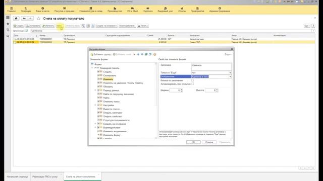This screenshot has height=181, width=323.
Task: Navigate back with the left arrow
Action: (x=24, y=19)
